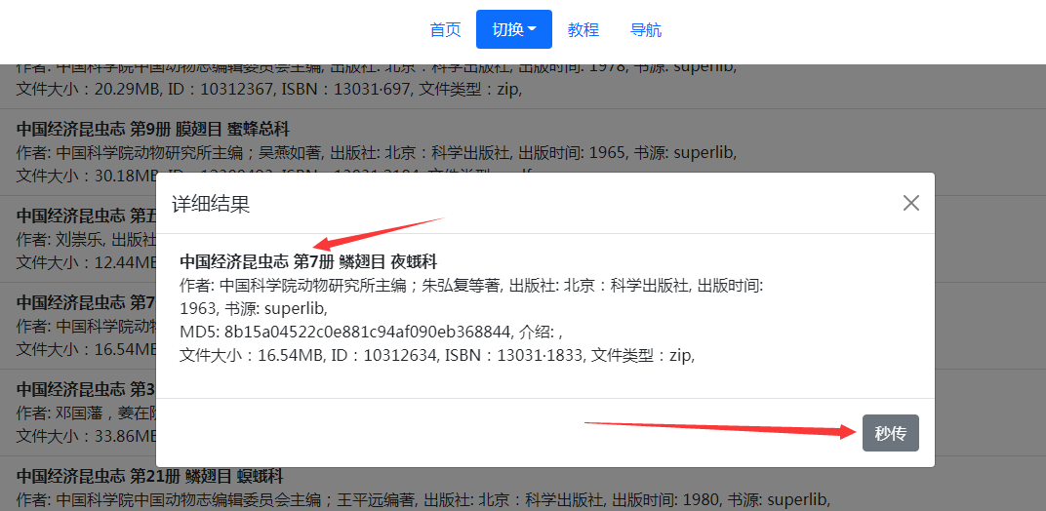Click the 详细结果 dialog title

(x=211, y=204)
